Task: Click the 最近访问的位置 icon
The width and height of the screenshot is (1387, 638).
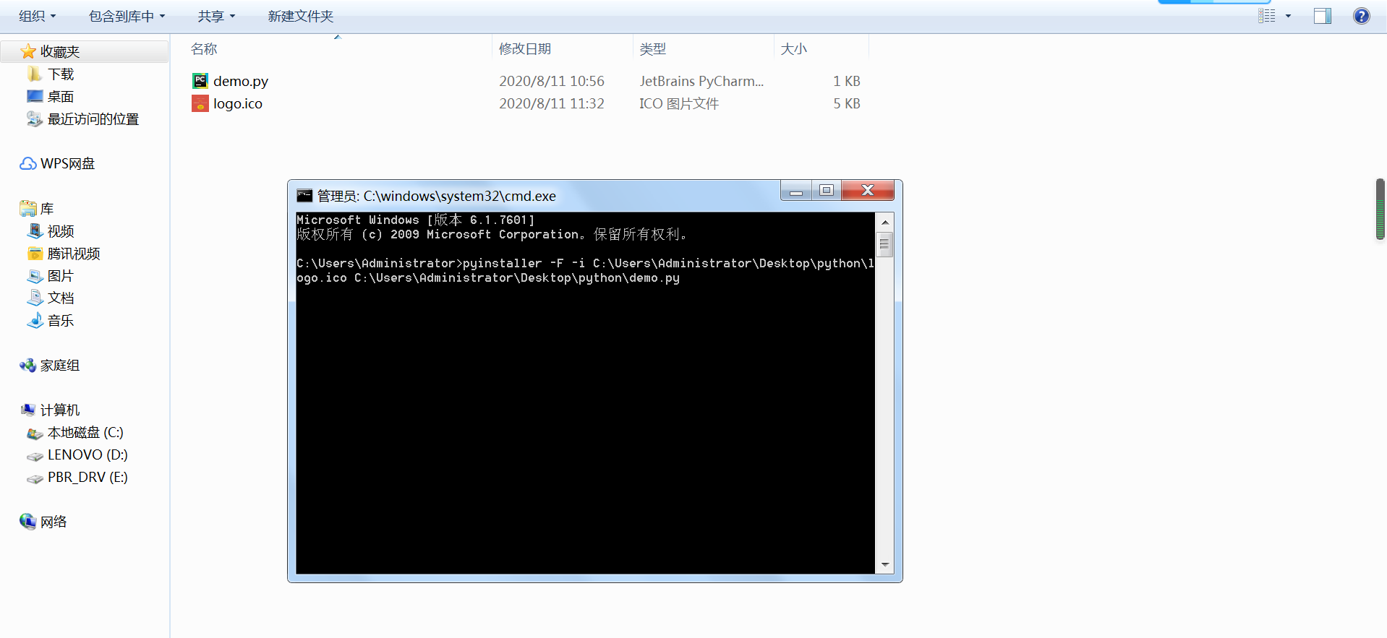Action: pyautogui.click(x=35, y=118)
